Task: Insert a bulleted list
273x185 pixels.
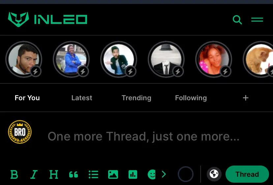Action: pyautogui.click(x=93, y=174)
